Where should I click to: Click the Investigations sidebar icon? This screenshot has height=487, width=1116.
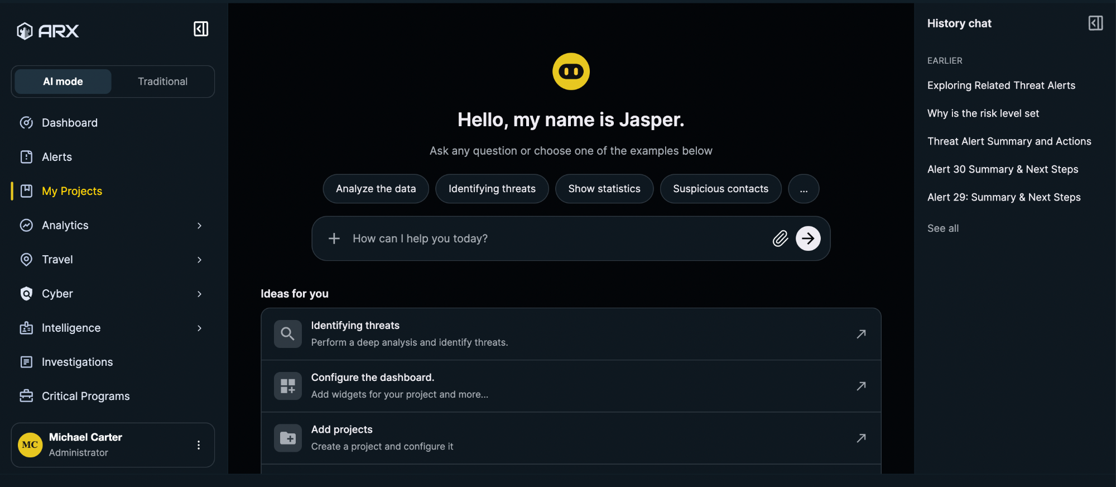(x=26, y=362)
